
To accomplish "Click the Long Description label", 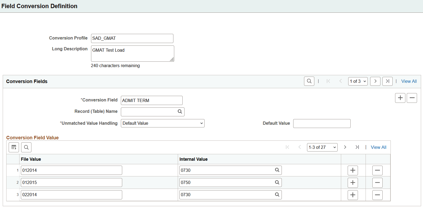I will [70, 49].
